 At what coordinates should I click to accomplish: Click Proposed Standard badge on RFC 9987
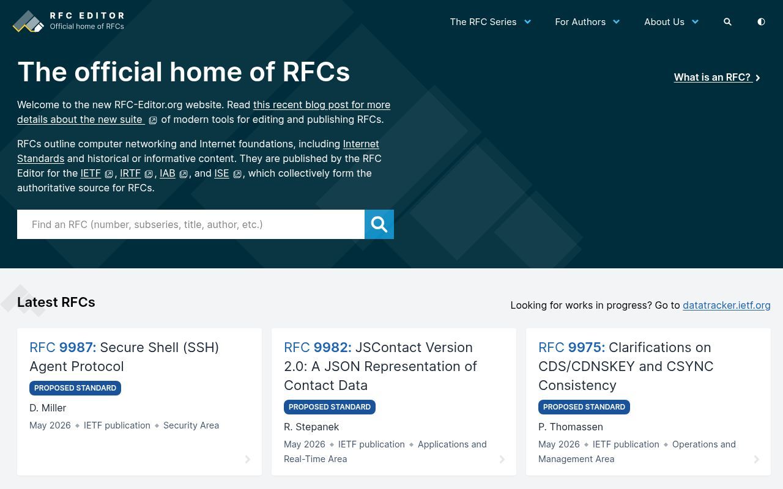(x=75, y=388)
